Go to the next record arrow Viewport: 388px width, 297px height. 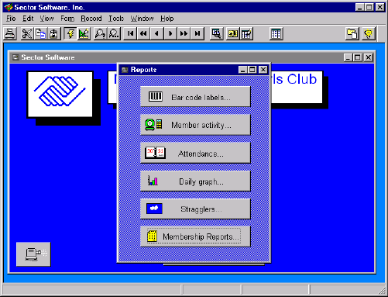170,33
